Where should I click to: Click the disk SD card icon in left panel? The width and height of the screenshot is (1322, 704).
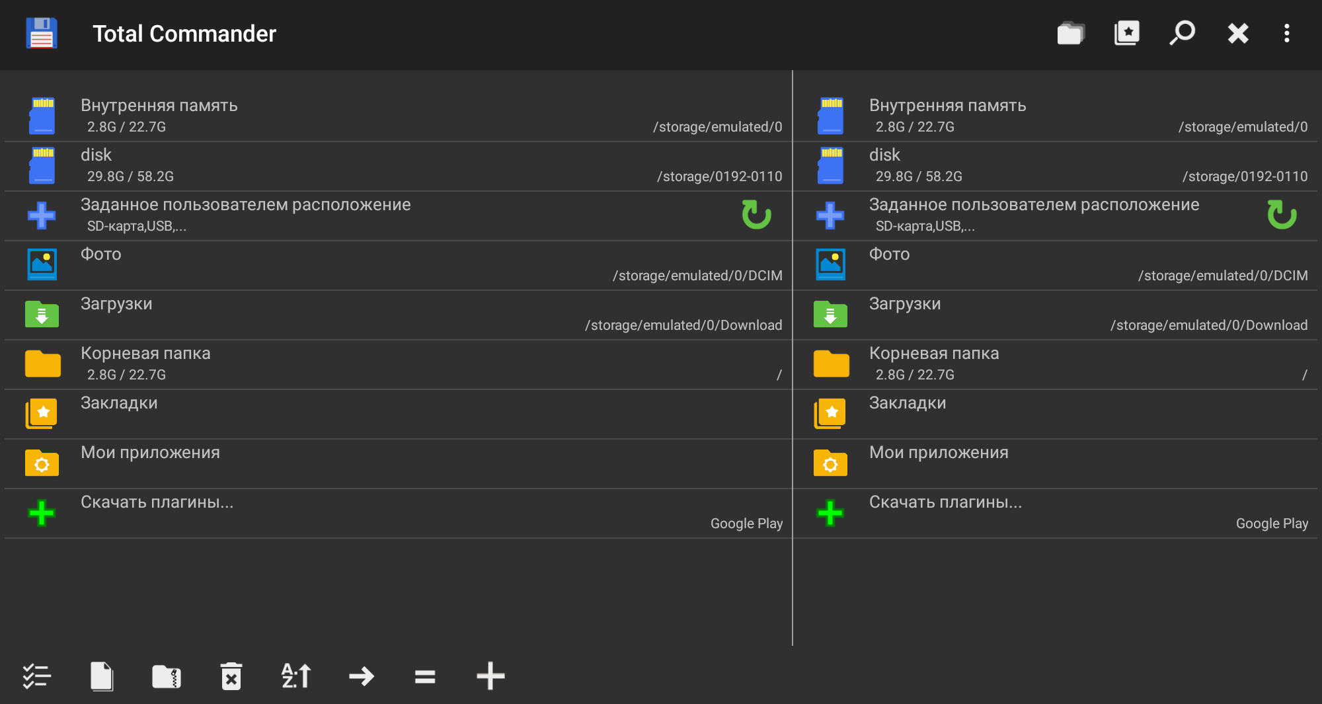point(42,165)
